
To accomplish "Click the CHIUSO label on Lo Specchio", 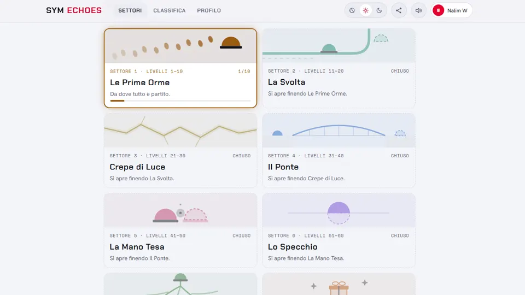I will (400, 235).
